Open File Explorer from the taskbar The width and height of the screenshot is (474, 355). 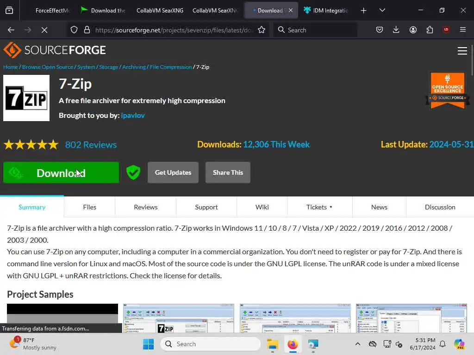pyautogui.click(x=272, y=344)
